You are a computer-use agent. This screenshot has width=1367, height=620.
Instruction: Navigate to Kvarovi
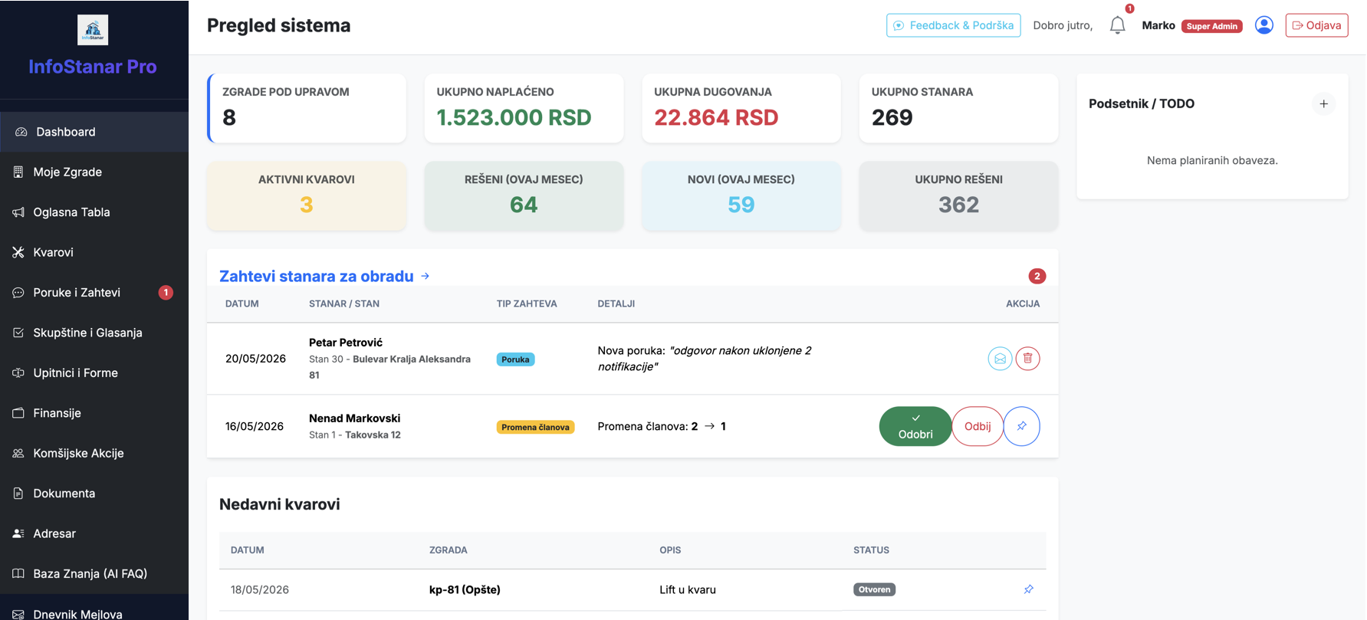click(94, 252)
